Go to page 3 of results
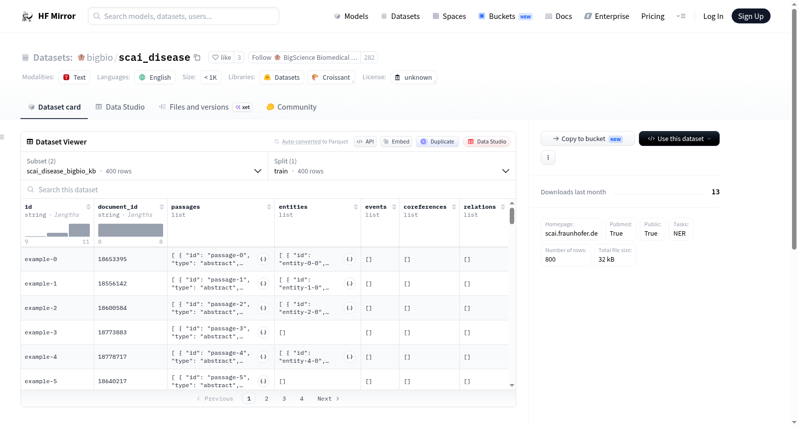Viewport: 798px width, 427px height. (x=284, y=399)
